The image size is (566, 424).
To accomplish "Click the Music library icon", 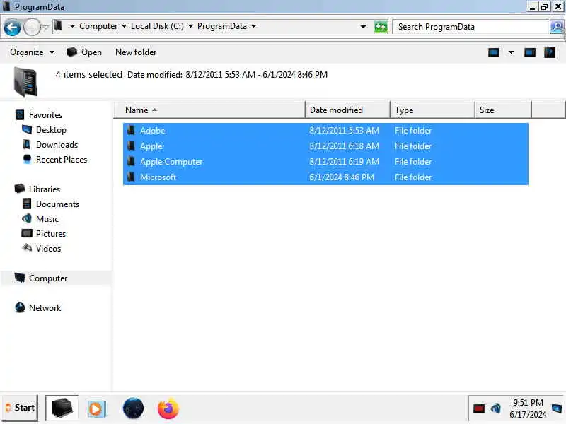I will (x=27, y=218).
